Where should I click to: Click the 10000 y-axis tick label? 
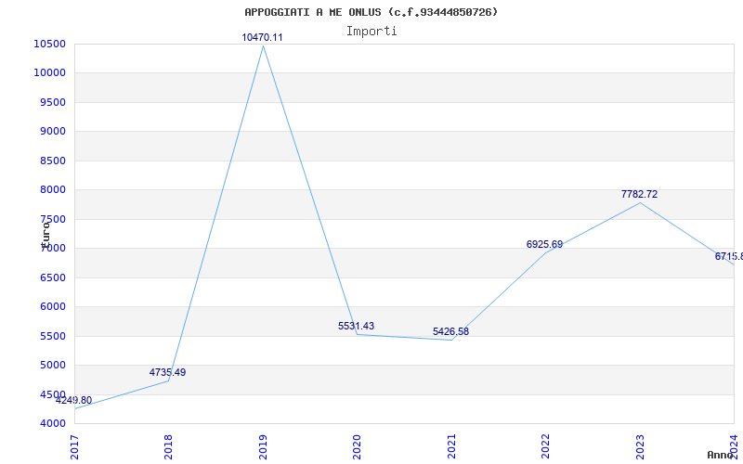coord(49,73)
